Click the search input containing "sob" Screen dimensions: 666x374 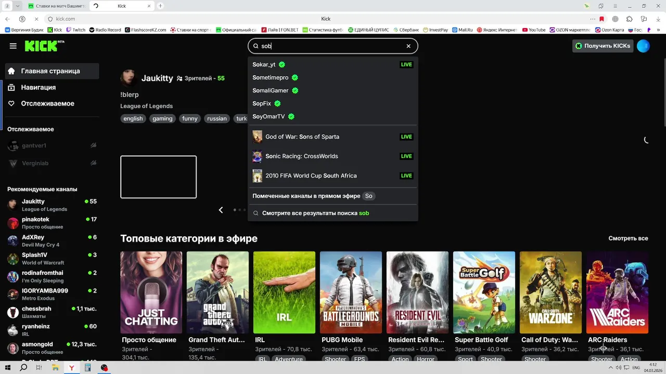point(332,46)
